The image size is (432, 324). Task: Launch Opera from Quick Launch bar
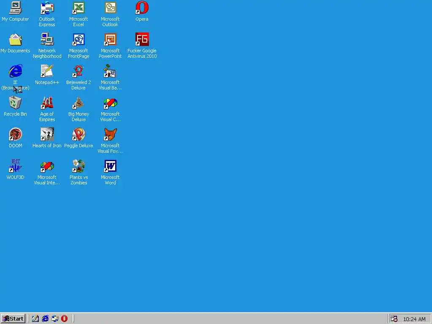click(64, 319)
